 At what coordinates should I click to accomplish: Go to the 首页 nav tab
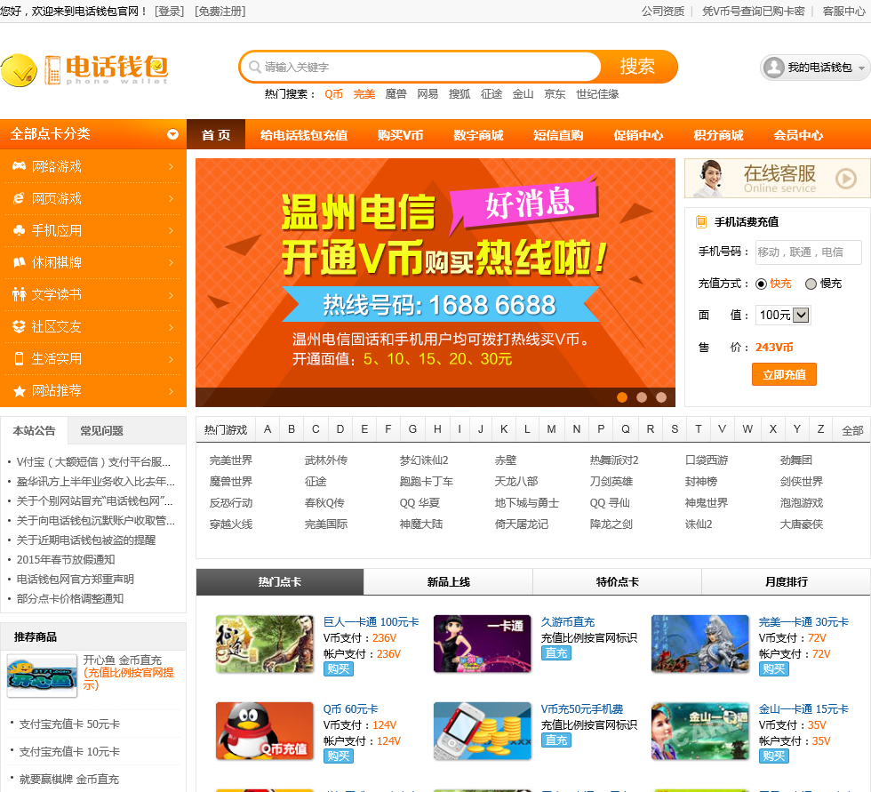coord(215,135)
